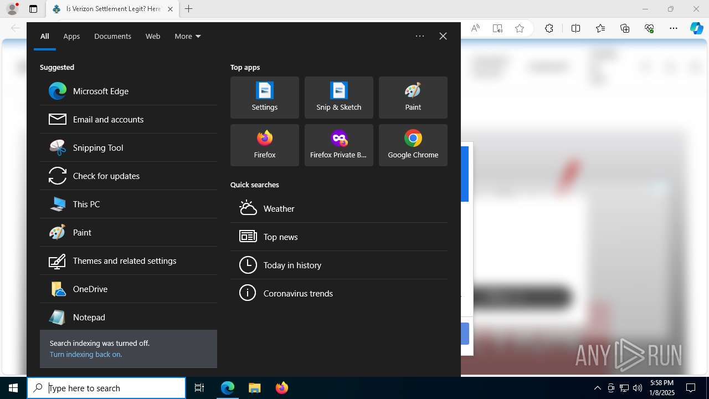Open Edge profile avatar
Screen dimensions: 709x399
[x=12, y=9]
